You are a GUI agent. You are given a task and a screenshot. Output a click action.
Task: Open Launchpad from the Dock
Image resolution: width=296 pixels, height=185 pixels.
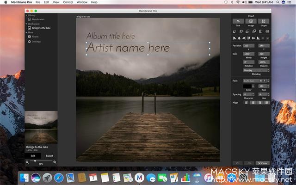point(47,178)
